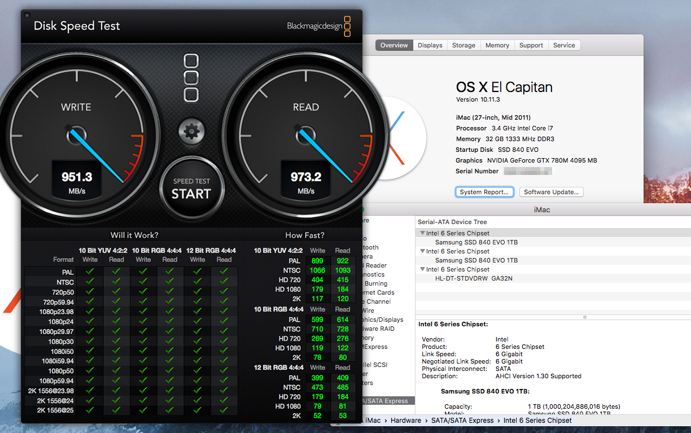Click the 1080p30 row 12 Bit RGB write checkmark
This screenshot has height=433, width=691.
click(x=198, y=341)
